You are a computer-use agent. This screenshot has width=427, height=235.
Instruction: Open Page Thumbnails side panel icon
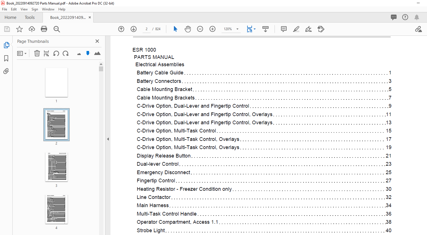tap(6, 45)
